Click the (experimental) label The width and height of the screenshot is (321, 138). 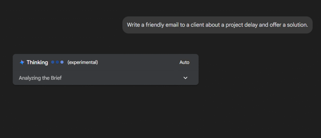coord(83,62)
